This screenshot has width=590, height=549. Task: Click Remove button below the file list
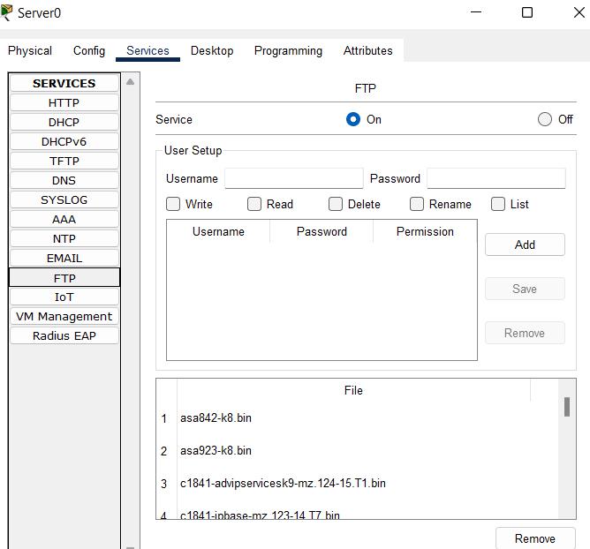(535, 538)
